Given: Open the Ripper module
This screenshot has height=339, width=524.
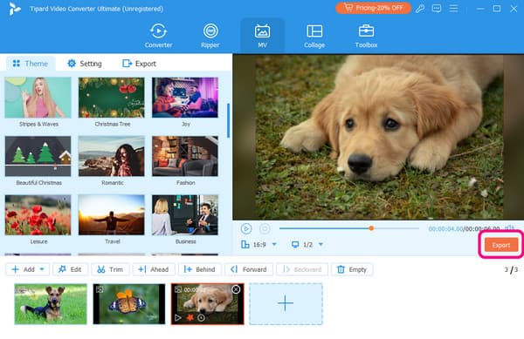Looking at the screenshot, I should click(210, 36).
